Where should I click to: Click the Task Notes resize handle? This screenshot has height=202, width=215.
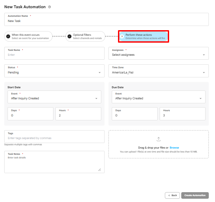tap(100, 170)
